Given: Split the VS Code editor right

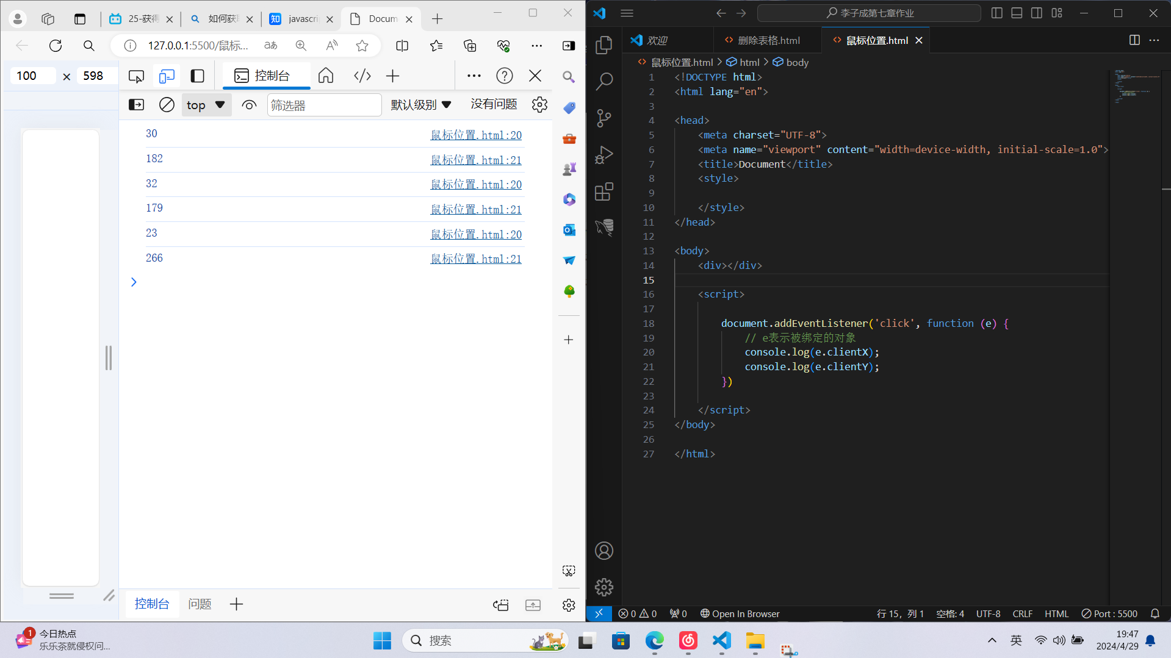Looking at the screenshot, I should (x=1134, y=40).
